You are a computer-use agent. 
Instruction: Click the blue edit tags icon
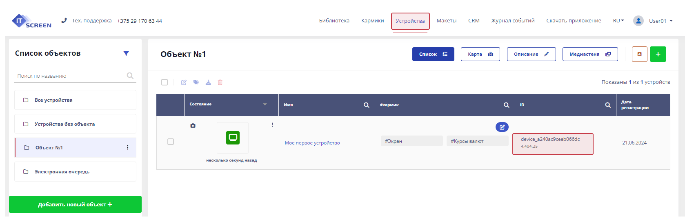click(502, 127)
